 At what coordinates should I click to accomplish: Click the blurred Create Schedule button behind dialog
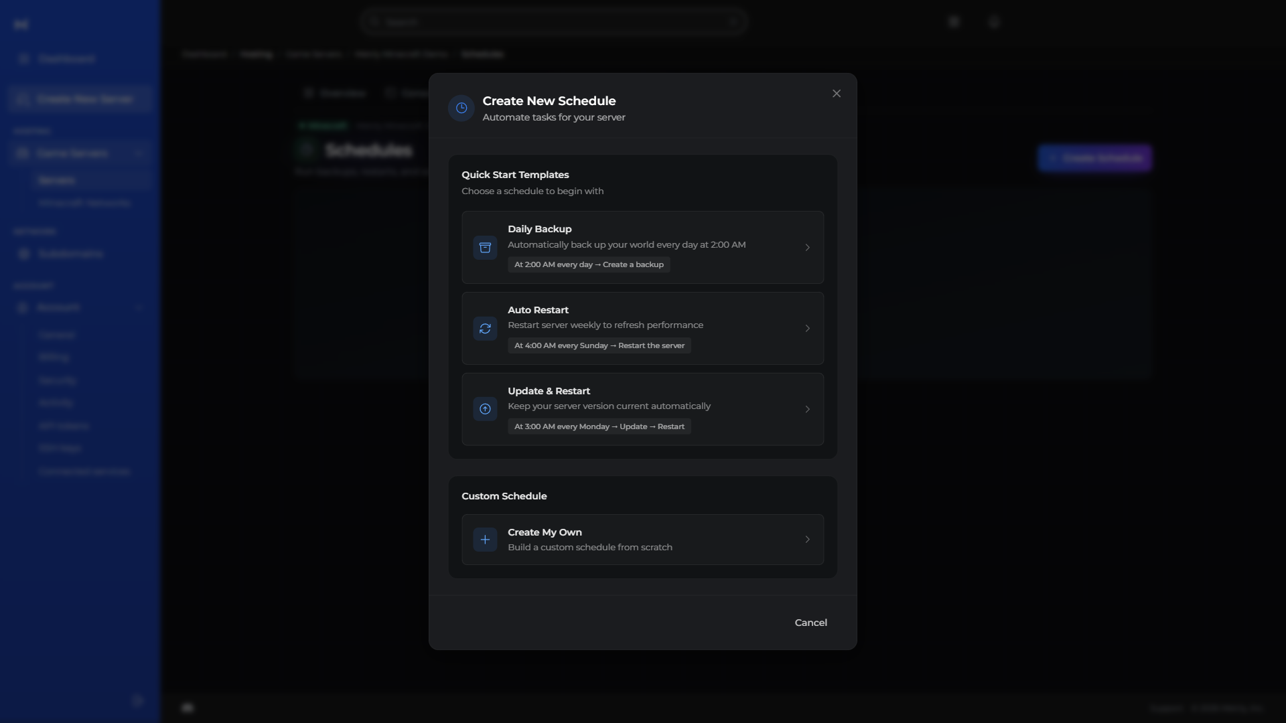(1094, 158)
